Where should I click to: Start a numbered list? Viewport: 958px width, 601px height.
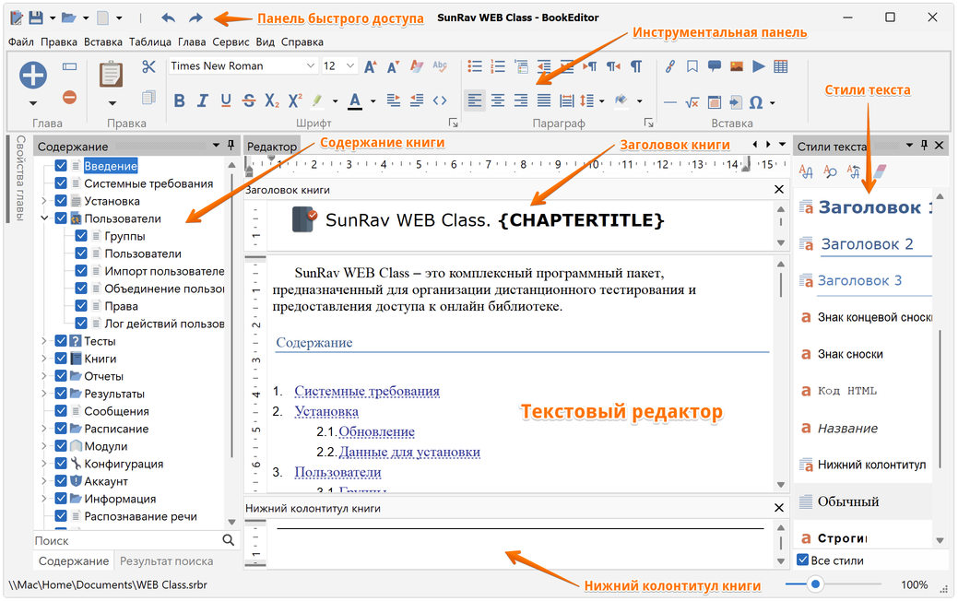(x=498, y=66)
